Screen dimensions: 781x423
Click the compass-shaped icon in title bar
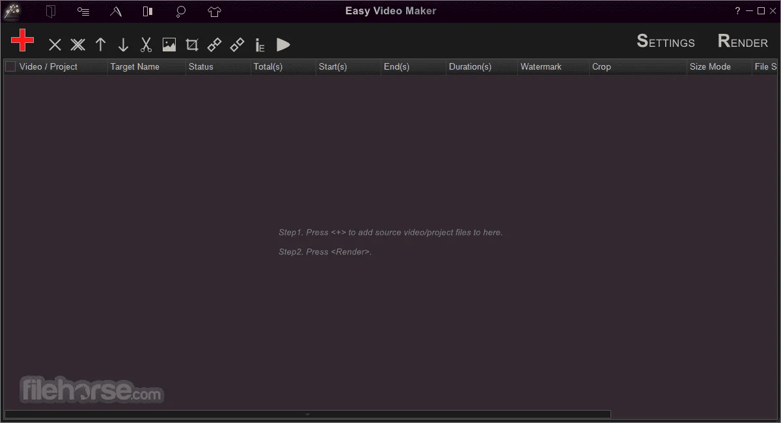point(116,11)
